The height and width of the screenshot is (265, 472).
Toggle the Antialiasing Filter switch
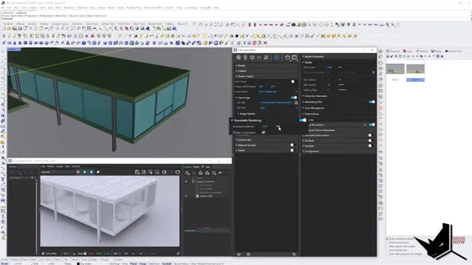372,102
